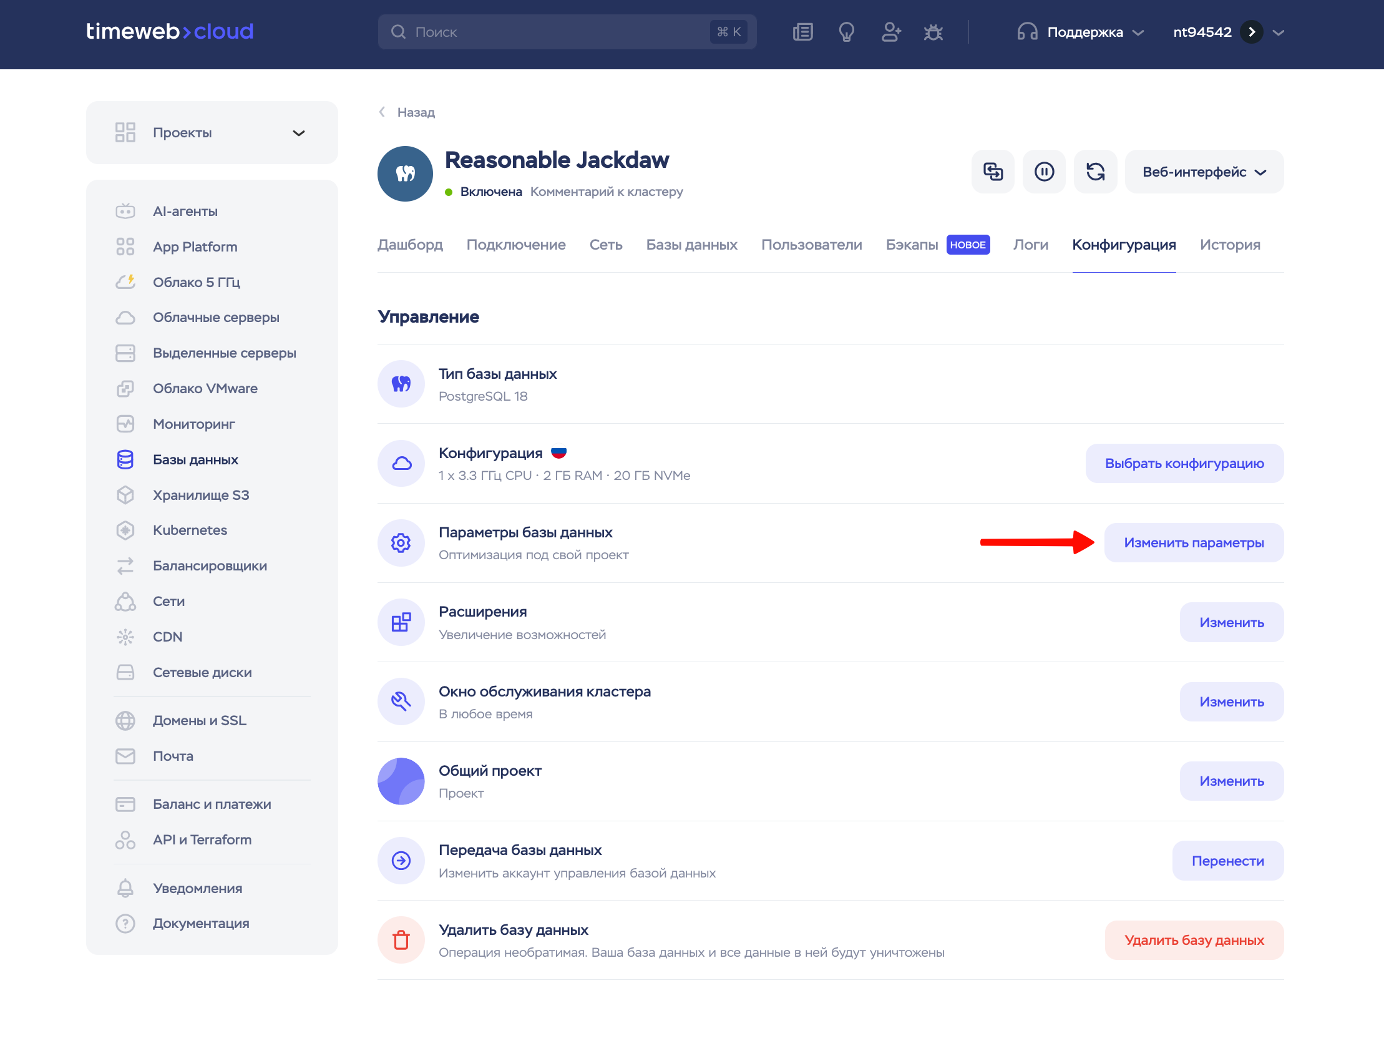Open the news feed icon in header

pos(802,32)
